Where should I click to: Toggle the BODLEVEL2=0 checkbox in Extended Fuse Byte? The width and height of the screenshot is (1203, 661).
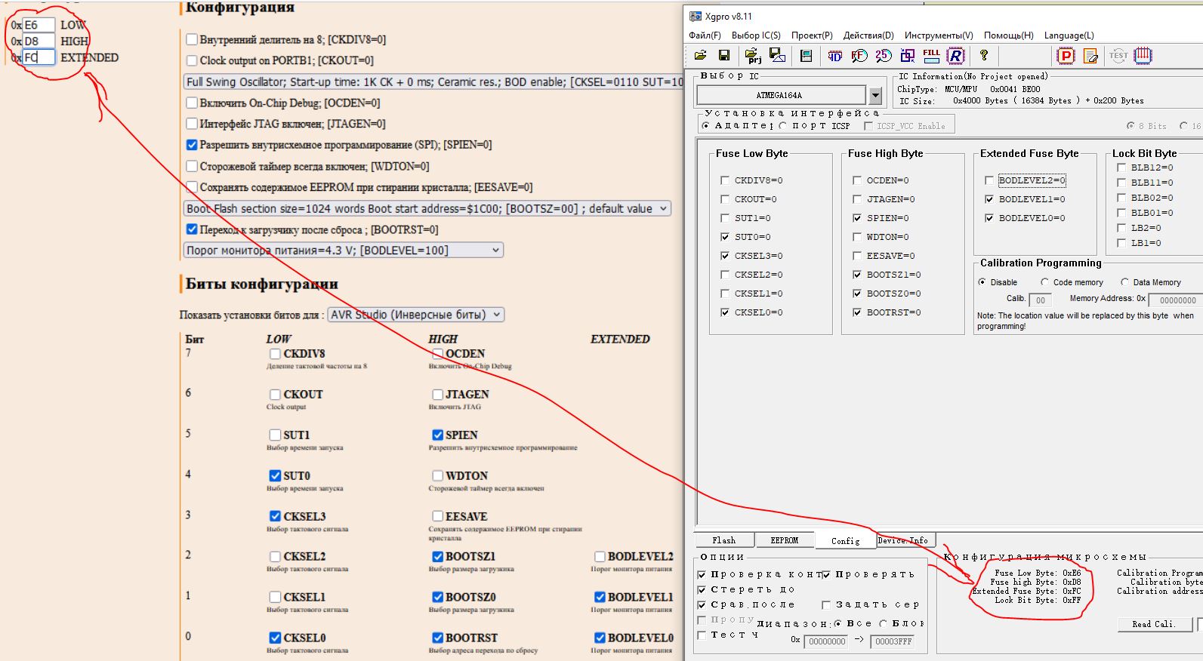pos(989,180)
